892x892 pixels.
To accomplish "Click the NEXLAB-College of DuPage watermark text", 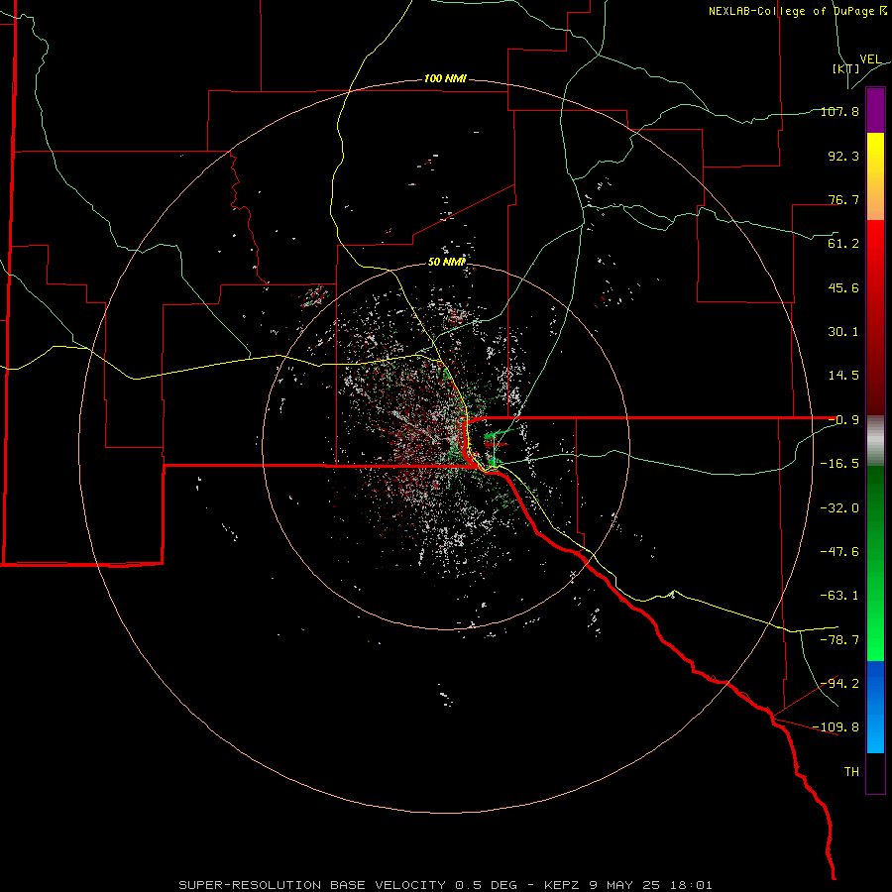I will 797,11.
